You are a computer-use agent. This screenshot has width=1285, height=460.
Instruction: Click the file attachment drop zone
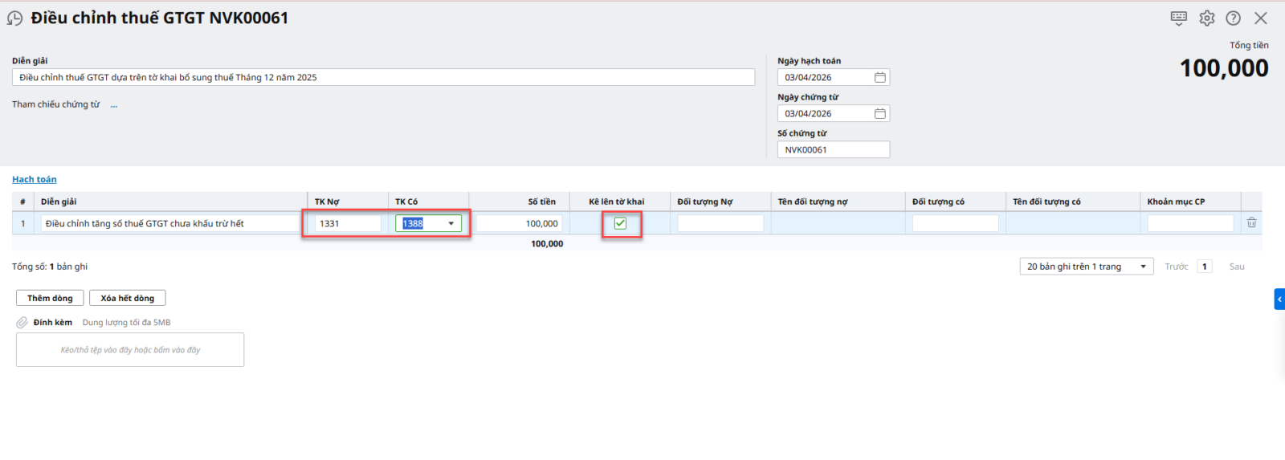pyautogui.click(x=130, y=350)
